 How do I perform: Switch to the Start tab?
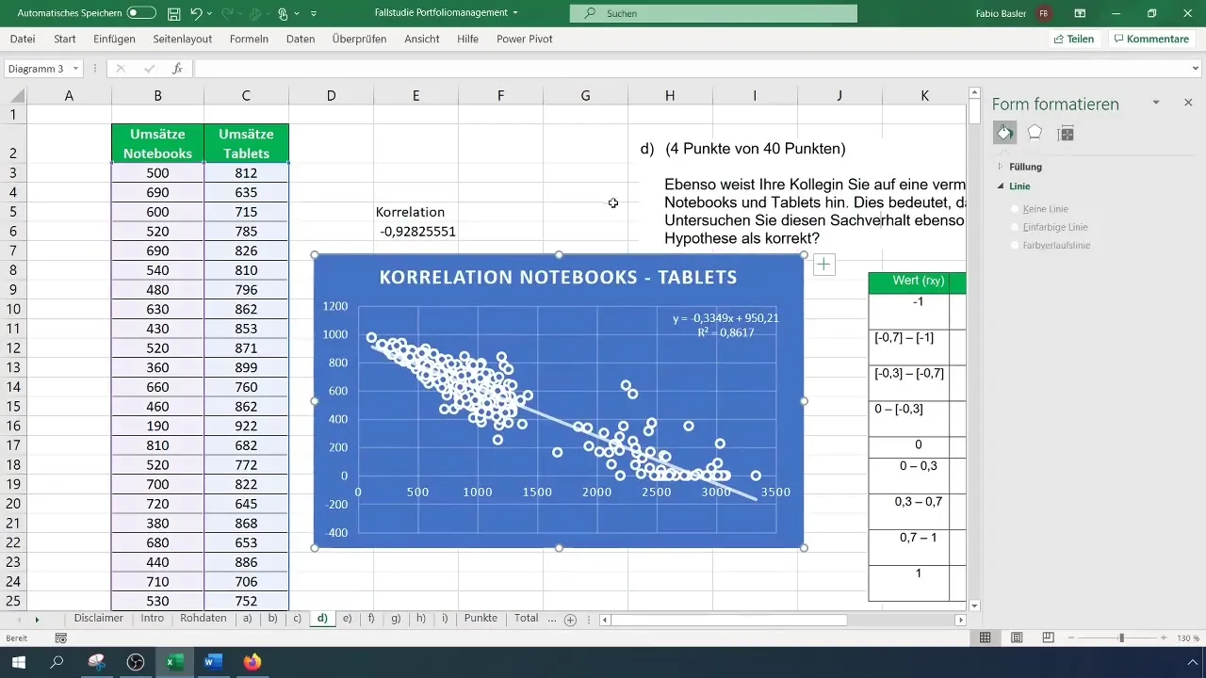coord(65,39)
